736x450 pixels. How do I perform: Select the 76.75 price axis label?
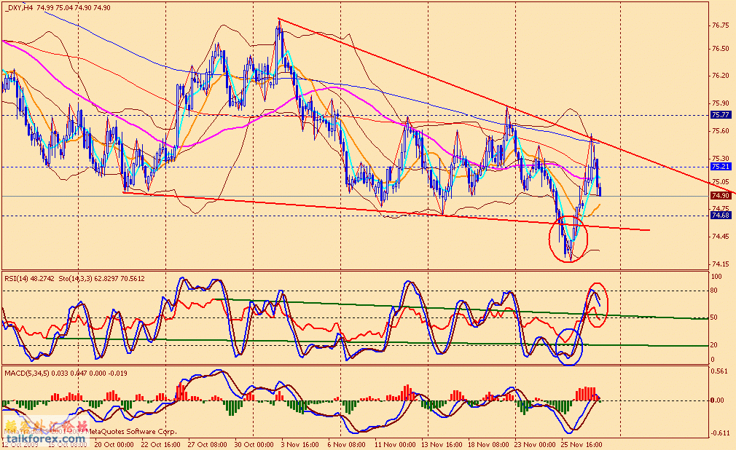pos(721,25)
